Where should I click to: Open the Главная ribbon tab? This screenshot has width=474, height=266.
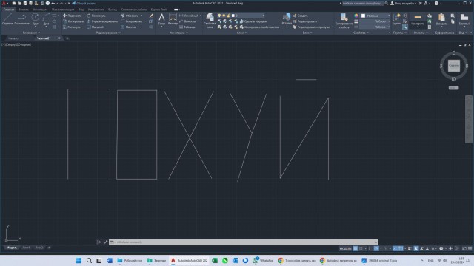pyautogui.click(x=9, y=10)
